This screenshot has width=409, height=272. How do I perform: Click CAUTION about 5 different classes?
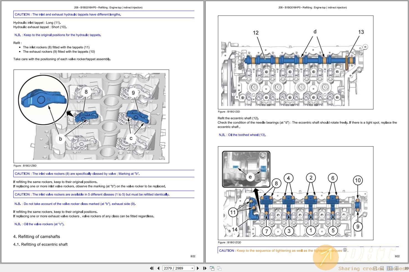[104, 194]
